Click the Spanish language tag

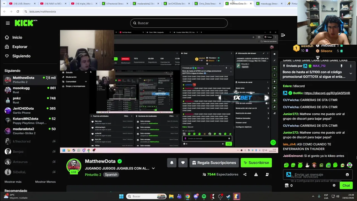[x=111, y=175]
